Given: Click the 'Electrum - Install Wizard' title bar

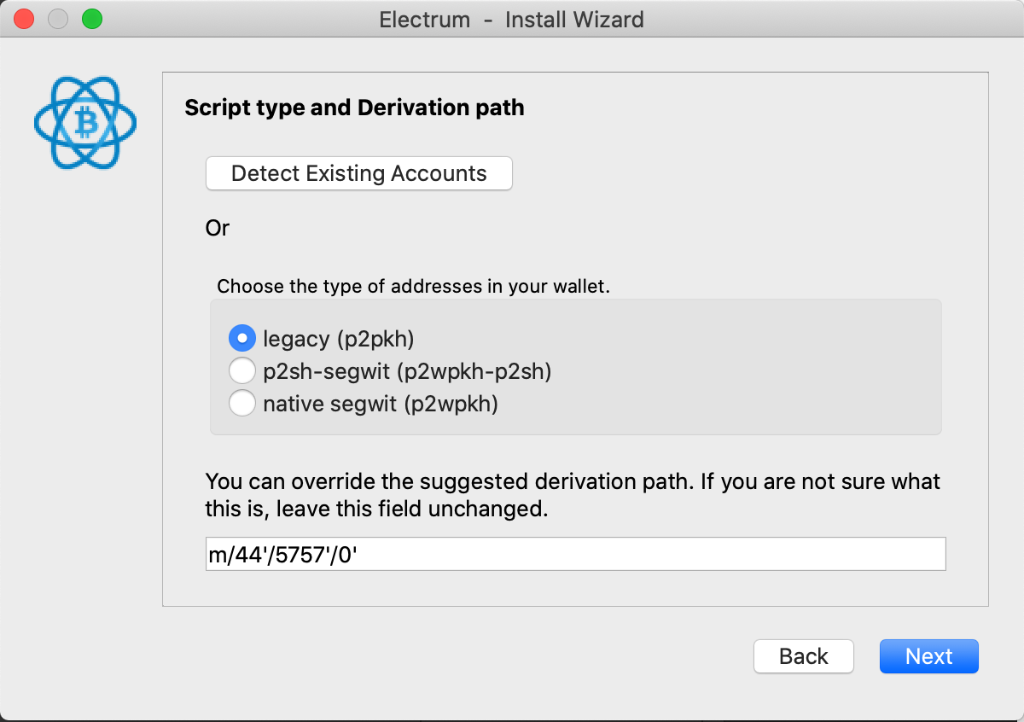Looking at the screenshot, I should click(x=511, y=19).
